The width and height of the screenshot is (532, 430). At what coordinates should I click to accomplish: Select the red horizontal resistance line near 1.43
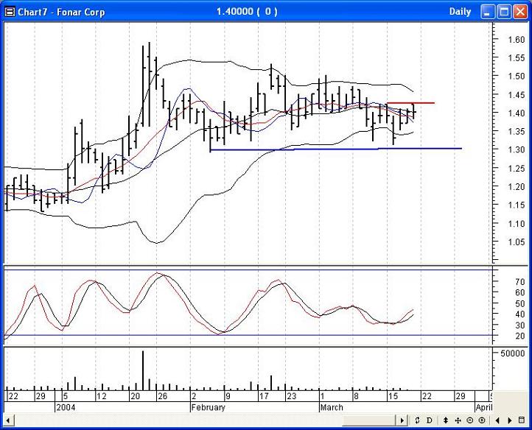pos(410,103)
